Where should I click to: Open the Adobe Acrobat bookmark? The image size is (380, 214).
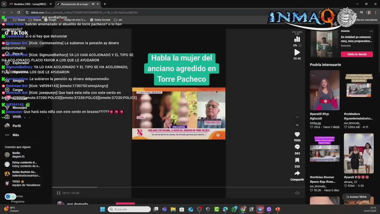(x=100, y=20)
